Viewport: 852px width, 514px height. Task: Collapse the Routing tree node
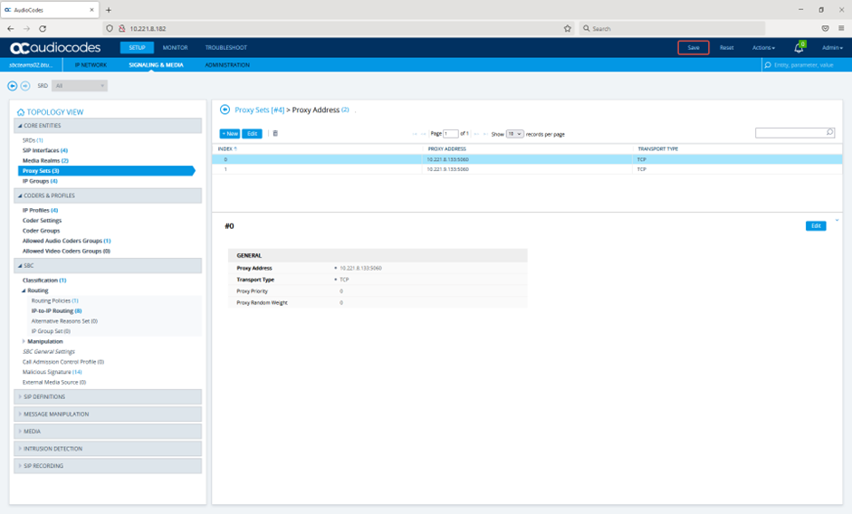tap(24, 290)
